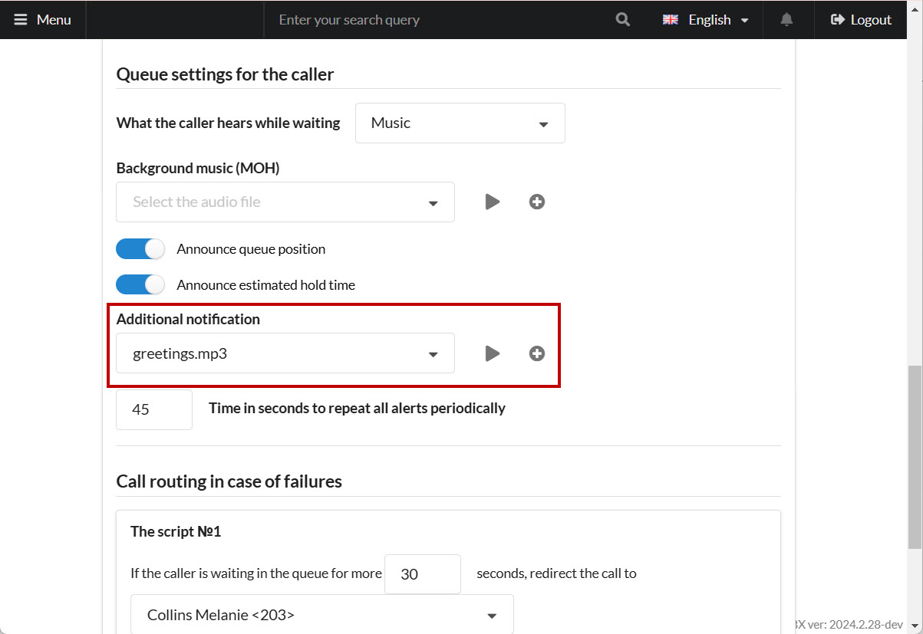This screenshot has height=634, width=923.
Task: Open the notifications bell
Action: click(786, 20)
